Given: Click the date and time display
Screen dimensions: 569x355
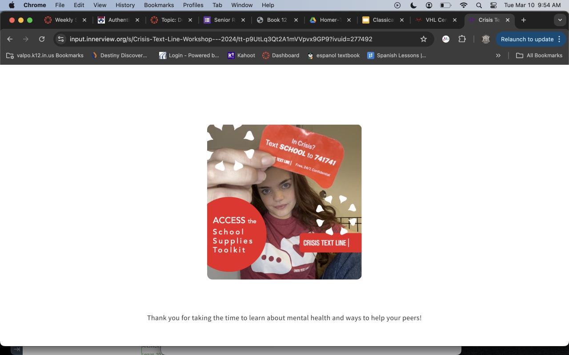Looking at the screenshot, I should coord(533,5).
